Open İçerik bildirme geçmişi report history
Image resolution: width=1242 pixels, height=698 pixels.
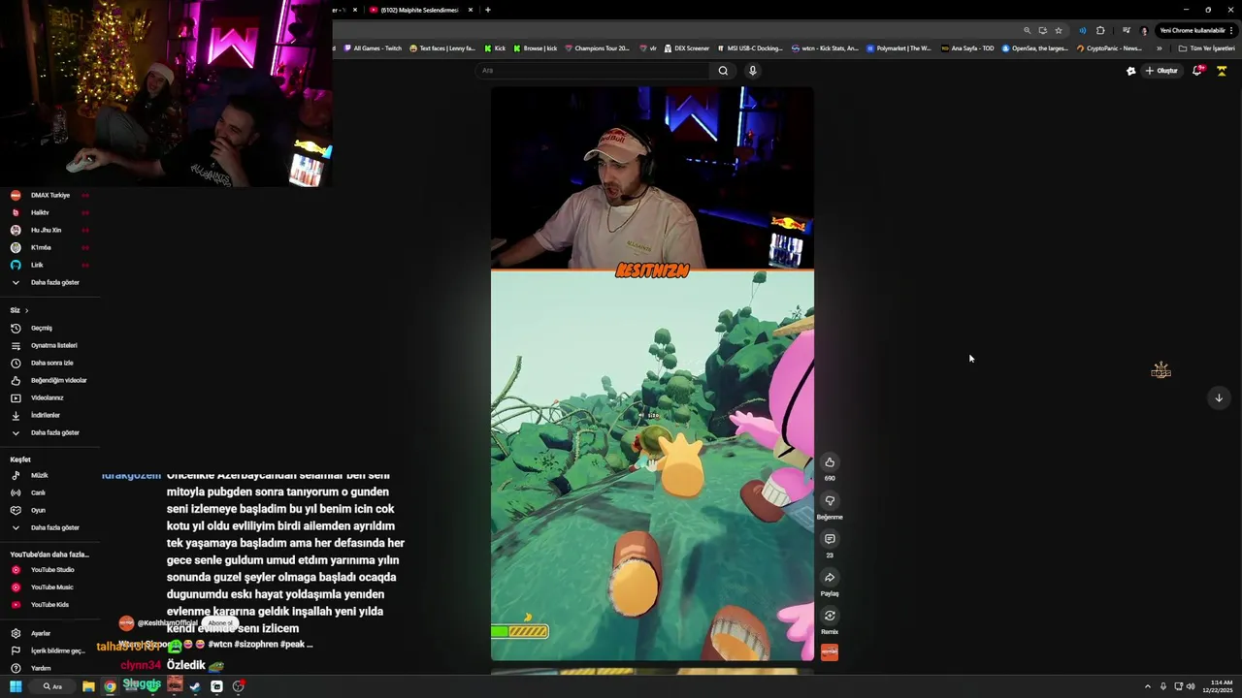point(50,650)
